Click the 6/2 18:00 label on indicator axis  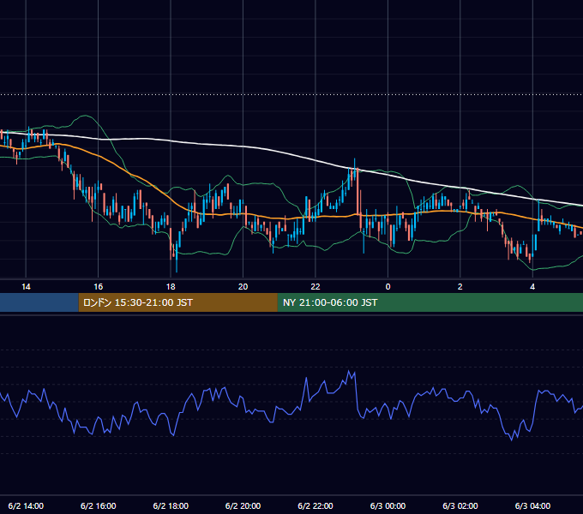point(171,505)
